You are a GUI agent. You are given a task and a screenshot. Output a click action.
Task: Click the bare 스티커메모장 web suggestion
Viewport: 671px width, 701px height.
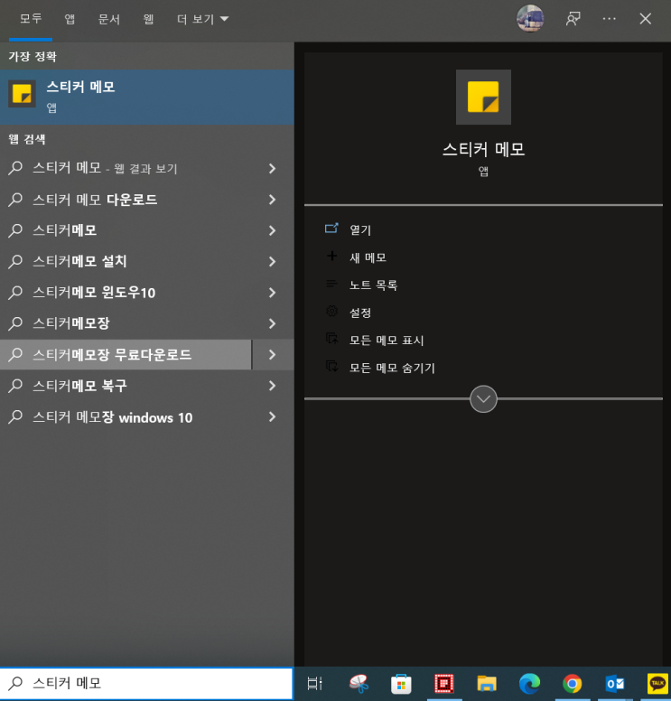126,323
